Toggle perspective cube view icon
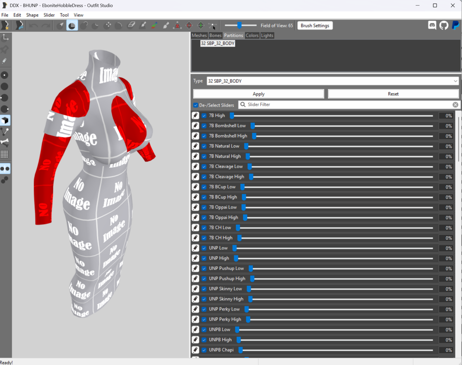This screenshot has height=365, width=462. (x=5, y=121)
